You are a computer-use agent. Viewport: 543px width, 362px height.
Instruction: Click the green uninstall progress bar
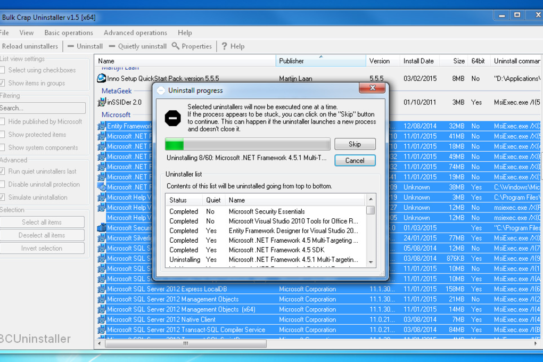[248, 144]
